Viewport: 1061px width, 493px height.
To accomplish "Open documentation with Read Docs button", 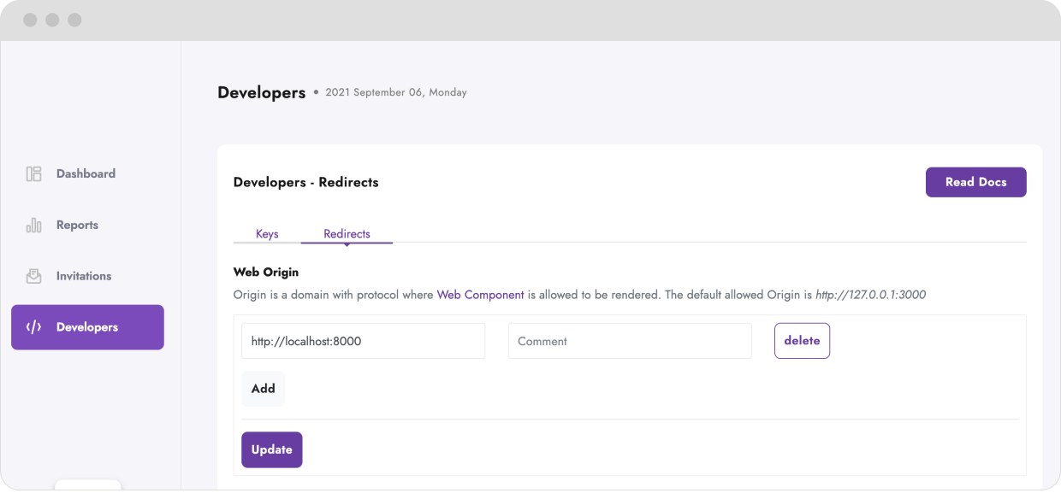I will 976,182.
